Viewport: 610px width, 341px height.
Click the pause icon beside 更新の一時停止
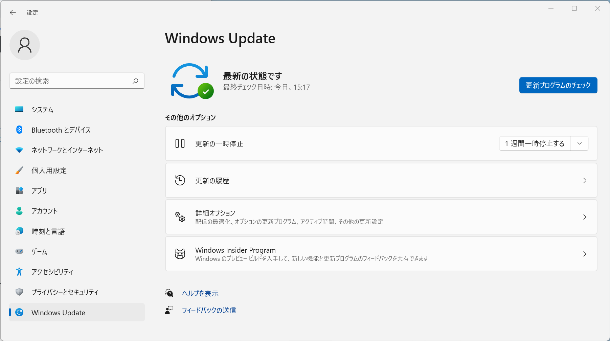[180, 143]
